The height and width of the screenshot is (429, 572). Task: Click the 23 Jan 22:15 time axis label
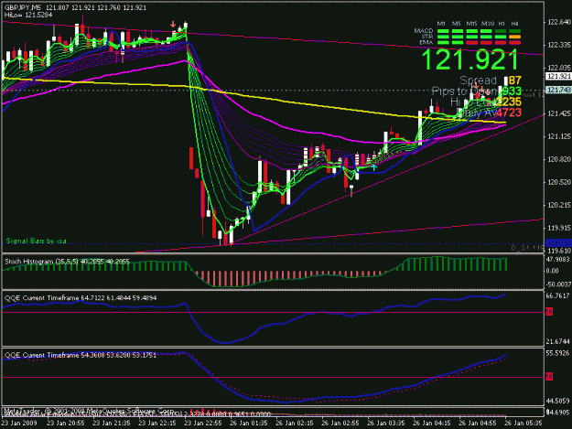[157, 424]
